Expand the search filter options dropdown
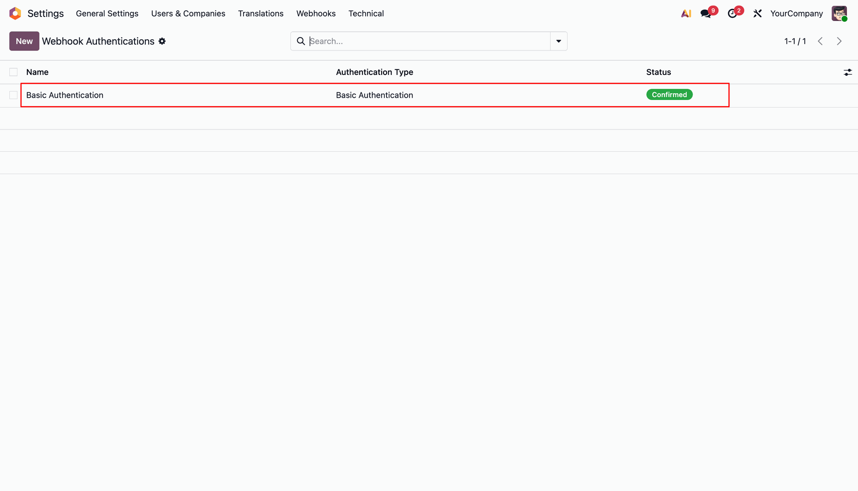Image resolution: width=858 pixels, height=491 pixels. point(559,41)
